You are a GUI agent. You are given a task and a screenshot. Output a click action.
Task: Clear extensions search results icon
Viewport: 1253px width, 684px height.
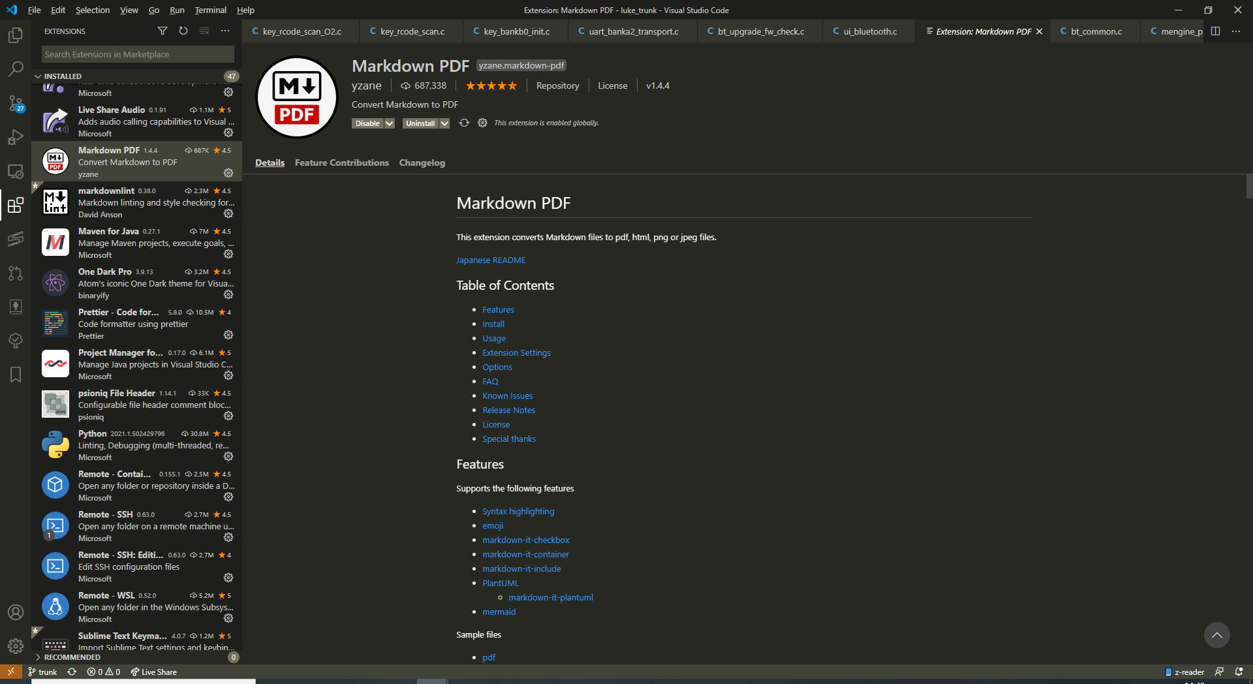point(204,31)
